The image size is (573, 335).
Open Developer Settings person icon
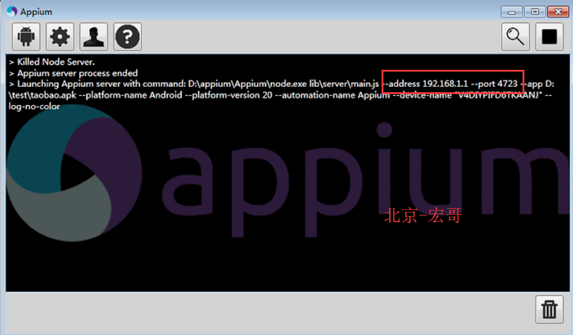click(94, 36)
